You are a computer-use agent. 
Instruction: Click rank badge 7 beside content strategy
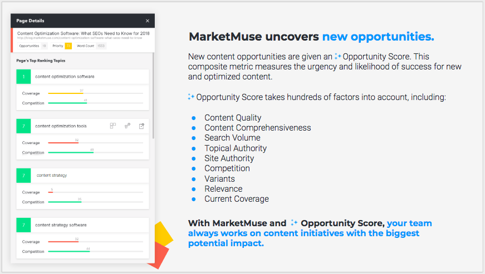pyautogui.click(x=23, y=176)
